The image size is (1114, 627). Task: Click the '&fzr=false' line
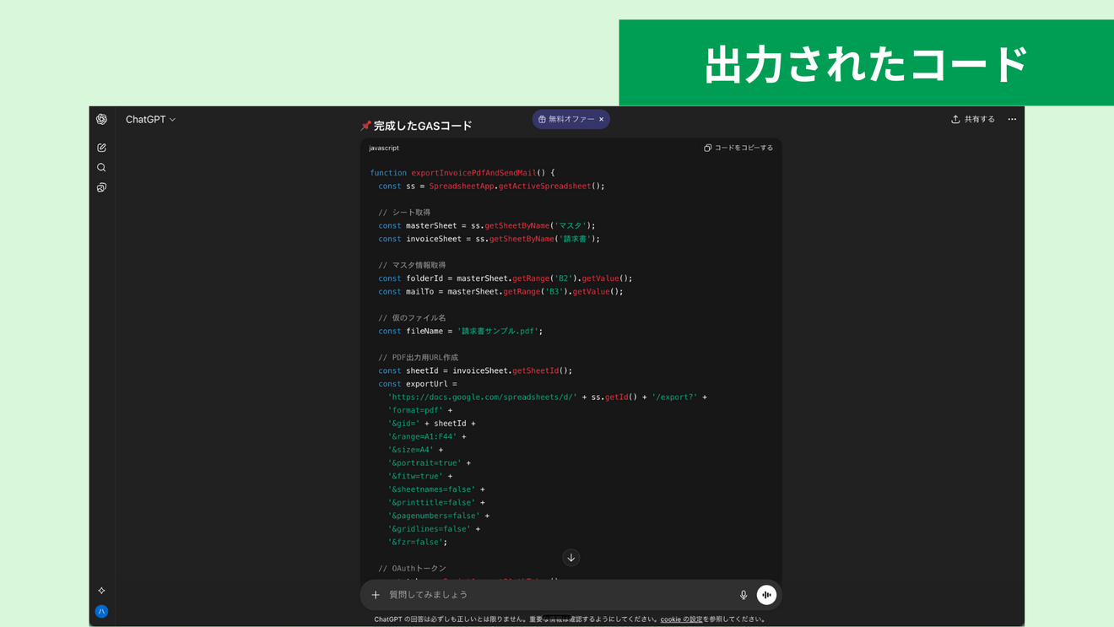point(418,543)
